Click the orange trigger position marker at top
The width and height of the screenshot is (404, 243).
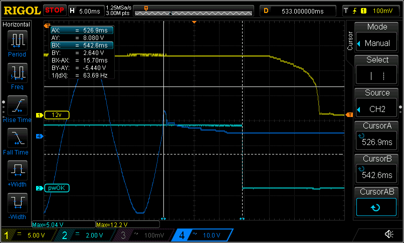[194, 22]
